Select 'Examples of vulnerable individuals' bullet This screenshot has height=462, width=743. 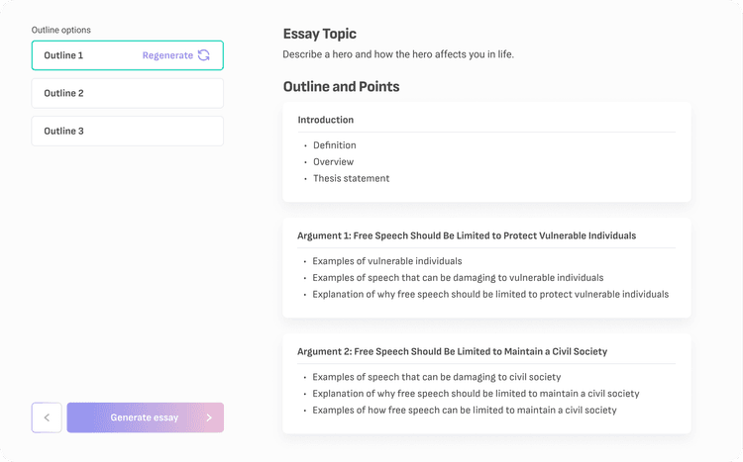[387, 261]
